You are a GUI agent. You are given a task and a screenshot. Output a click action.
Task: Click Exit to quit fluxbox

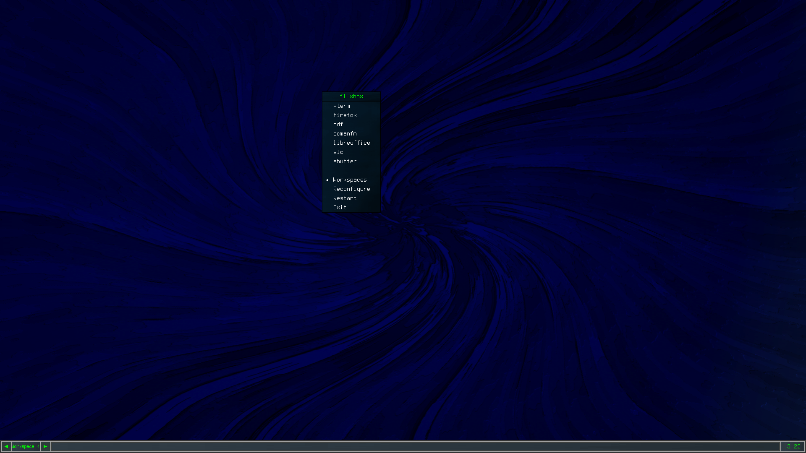[340, 208]
